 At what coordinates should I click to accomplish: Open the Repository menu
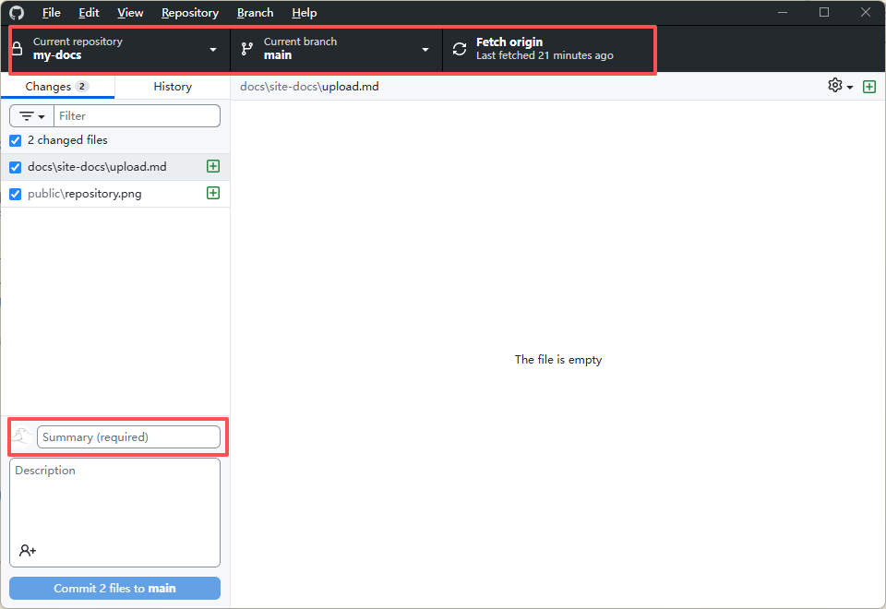click(x=189, y=13)
